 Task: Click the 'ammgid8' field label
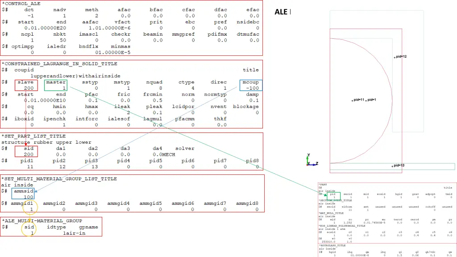coord(247,203)
